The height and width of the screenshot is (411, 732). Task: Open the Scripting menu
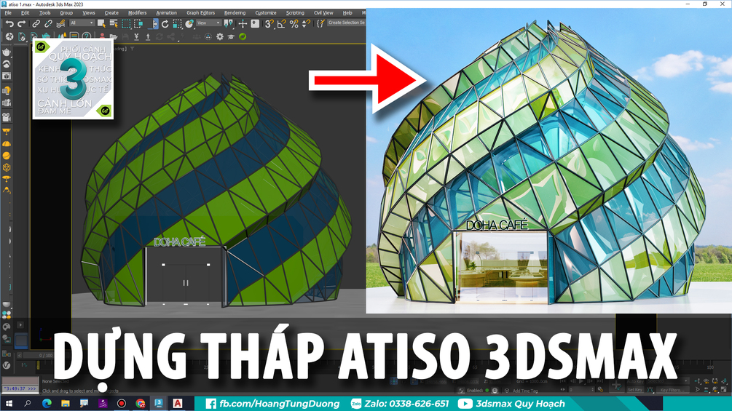pos(295,13)
